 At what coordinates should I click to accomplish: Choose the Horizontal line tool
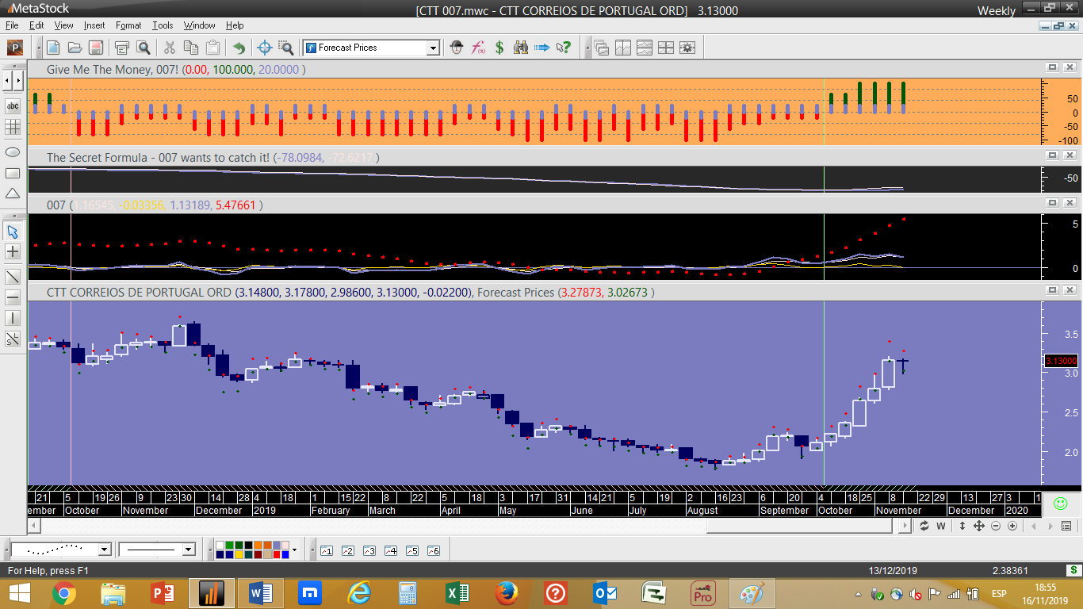pyautogui.click(x=13, y=298)
